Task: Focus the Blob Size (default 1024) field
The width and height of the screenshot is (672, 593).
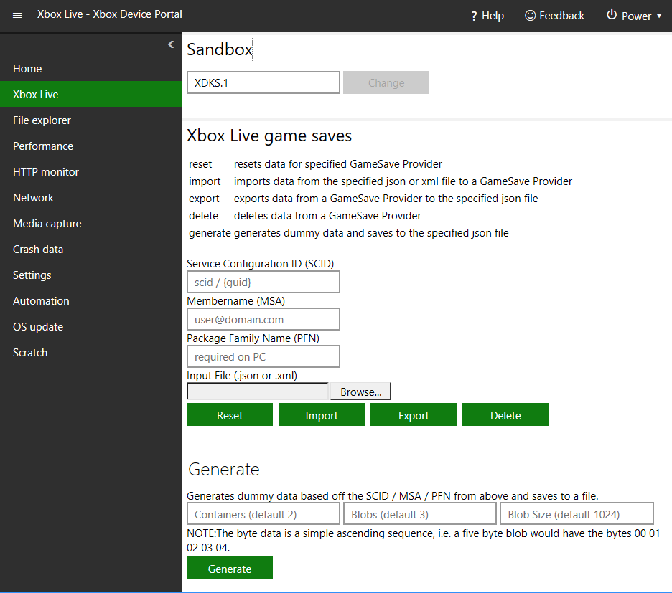Action: coord(577,514)
